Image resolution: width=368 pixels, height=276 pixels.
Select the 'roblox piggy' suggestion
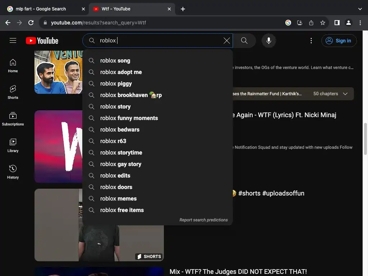point(157,83)
